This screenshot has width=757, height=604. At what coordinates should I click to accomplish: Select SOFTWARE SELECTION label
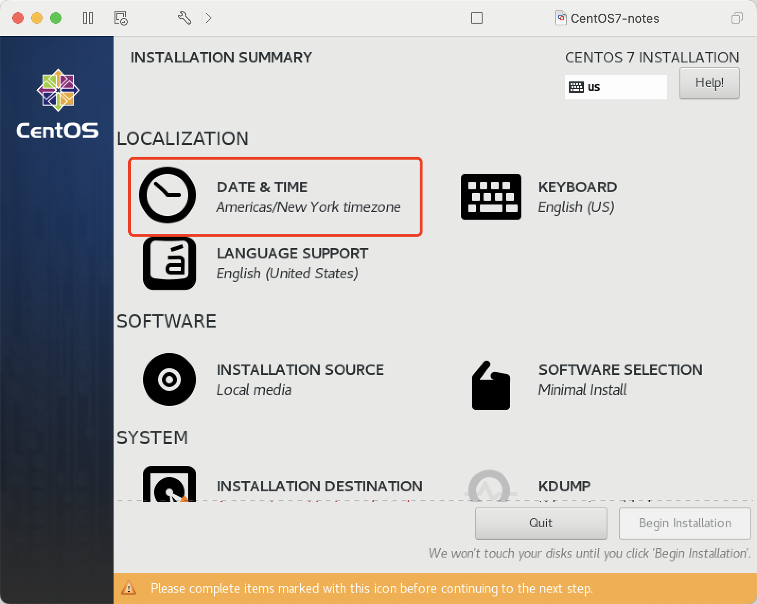[x=621, y=370]
